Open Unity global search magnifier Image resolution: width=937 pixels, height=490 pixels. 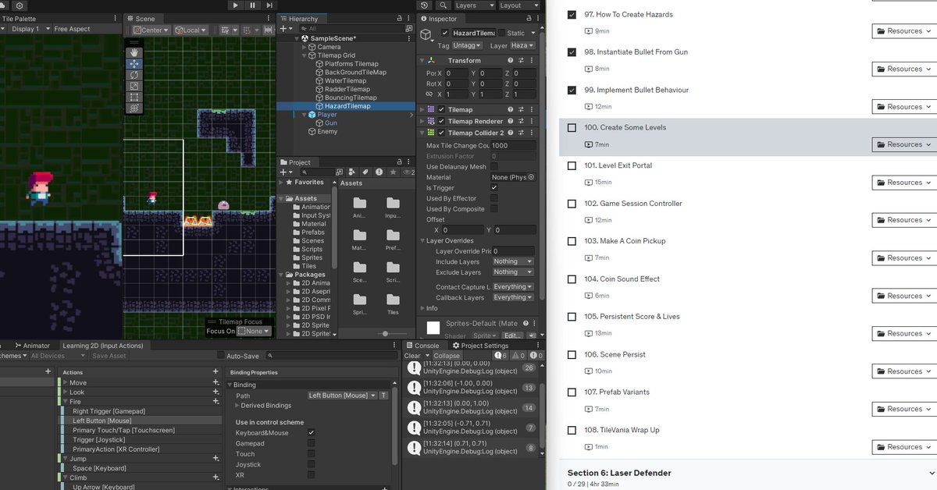[x=444, y=5]
